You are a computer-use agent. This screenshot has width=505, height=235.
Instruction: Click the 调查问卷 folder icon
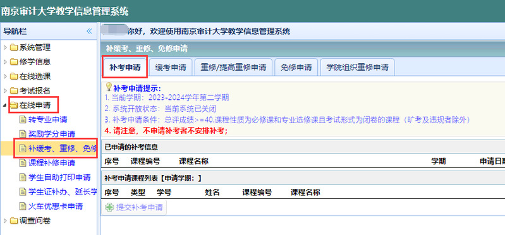coord(14,221)
